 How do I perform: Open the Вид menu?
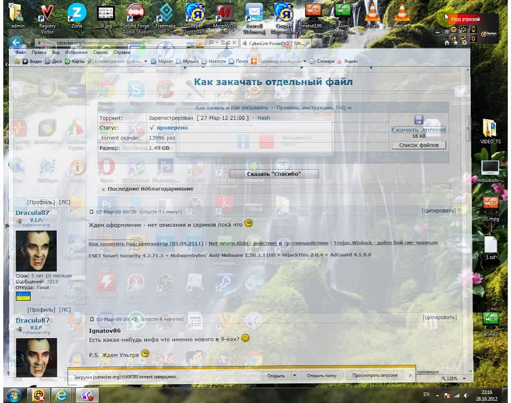pyautogui.click(x=55, y=52)
